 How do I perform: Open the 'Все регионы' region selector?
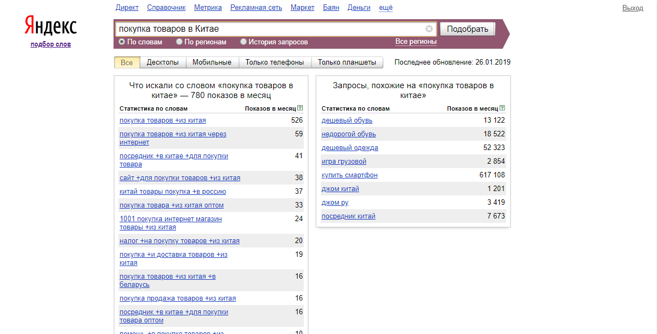[x=416, y=42]
